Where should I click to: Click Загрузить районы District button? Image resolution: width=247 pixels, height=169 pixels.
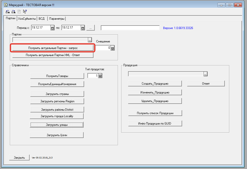[57, 109]
